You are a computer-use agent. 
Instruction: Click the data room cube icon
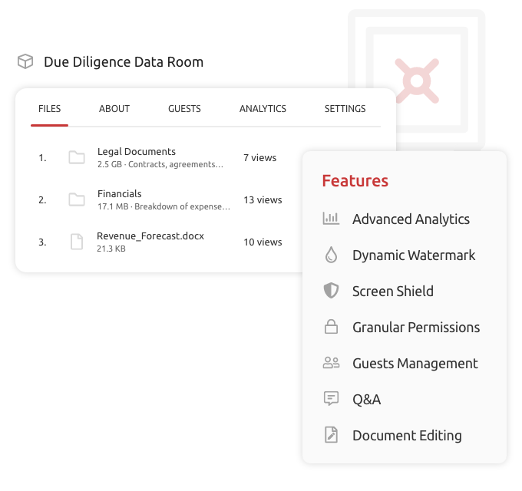point(25,61)
